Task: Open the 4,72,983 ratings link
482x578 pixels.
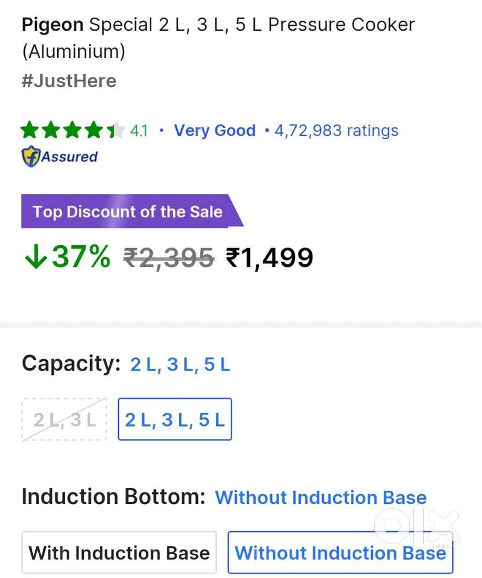Action: 336,131
